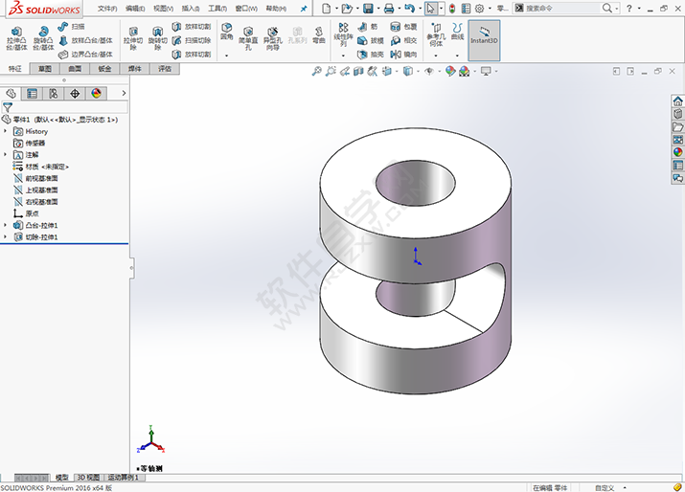This screenshot has width=685, height=492.
Task: Toggle the Instant3D button
Action: point(484,37)
